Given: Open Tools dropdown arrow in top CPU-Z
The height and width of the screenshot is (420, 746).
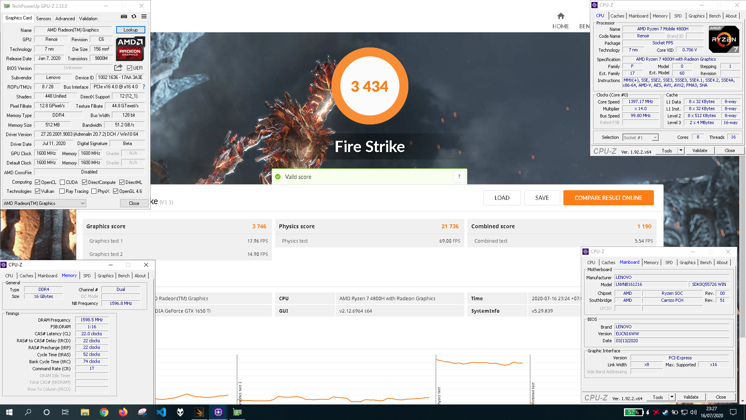Looking at the screenshot, I should [681, 150].
